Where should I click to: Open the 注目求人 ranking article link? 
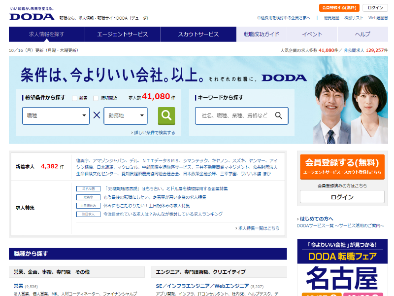pos(163,214)
